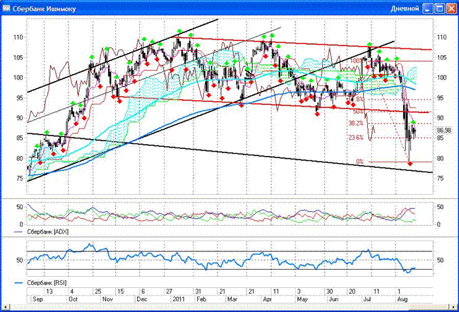The width and height of the screenshot is (459, 312).
Task: Click the 100% Fibonacci level label
Action: [355, 61]
